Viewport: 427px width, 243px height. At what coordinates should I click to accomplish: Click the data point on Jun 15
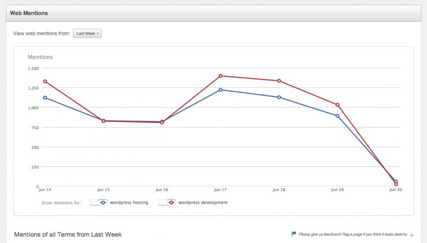[x=104, y=121]
